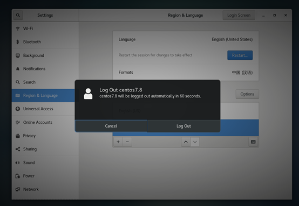Click the blue Restart button
The image size is (299, 206).
240,55
